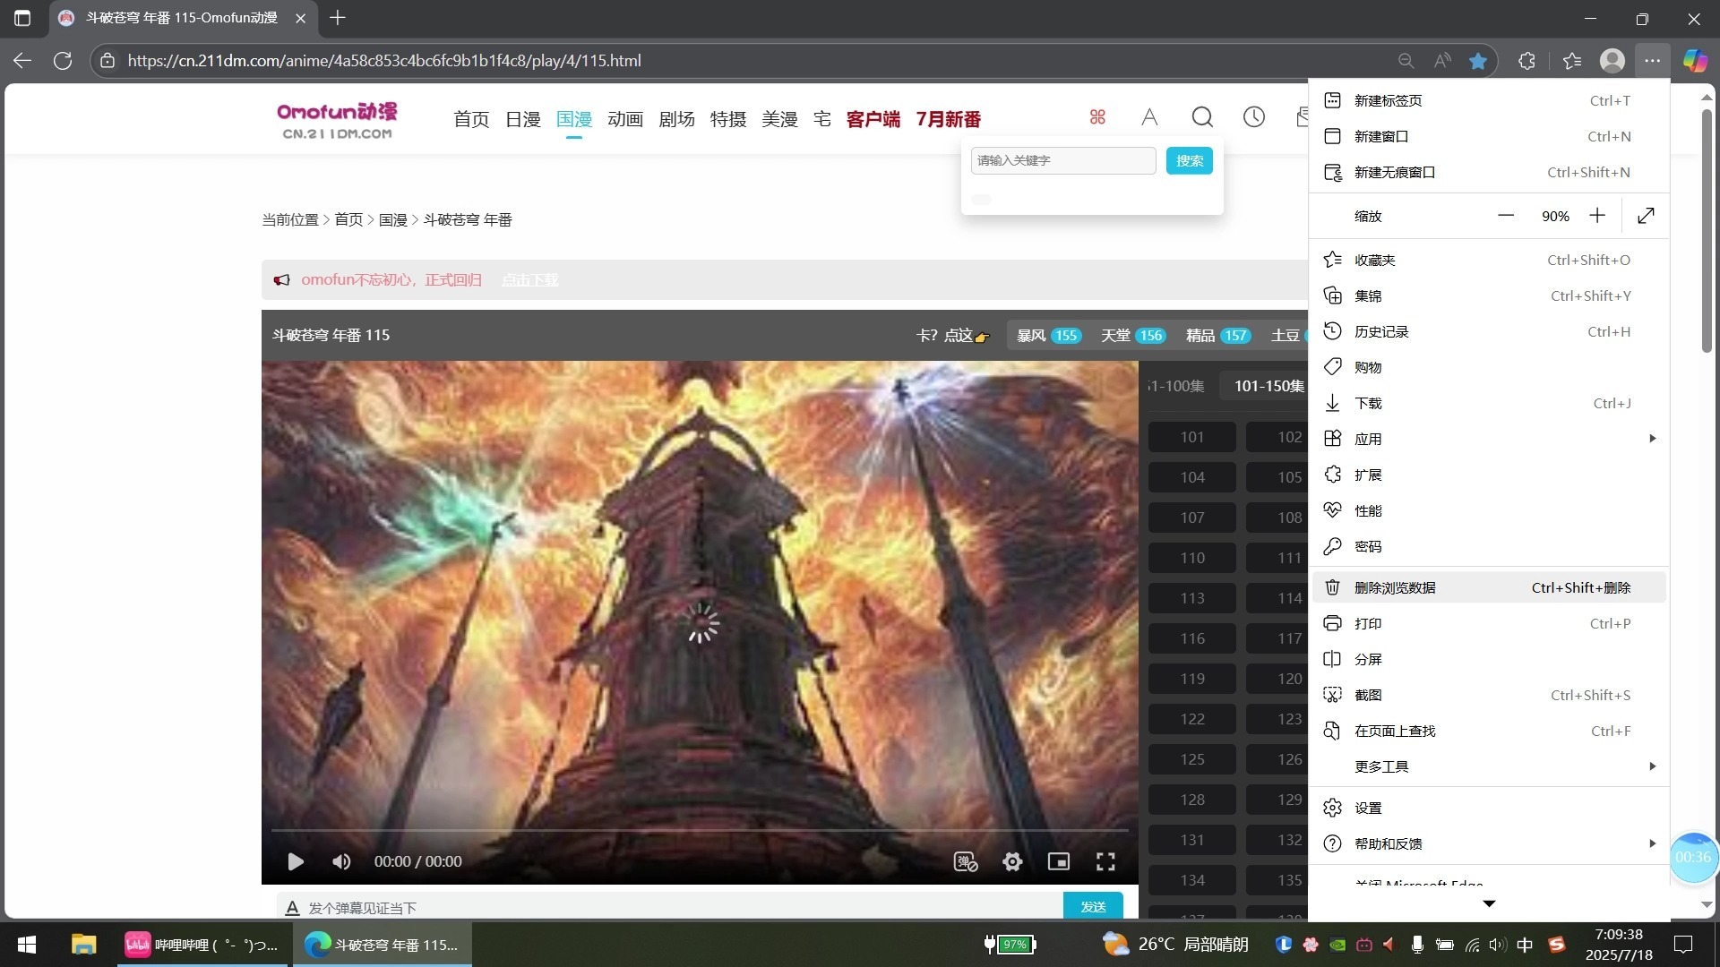Open danmaku font style A icon
Viewport: 1720px width, 967px height.
[292, 908]
